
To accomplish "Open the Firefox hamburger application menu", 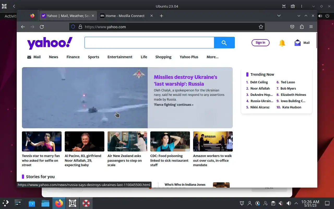I will 311,27.
